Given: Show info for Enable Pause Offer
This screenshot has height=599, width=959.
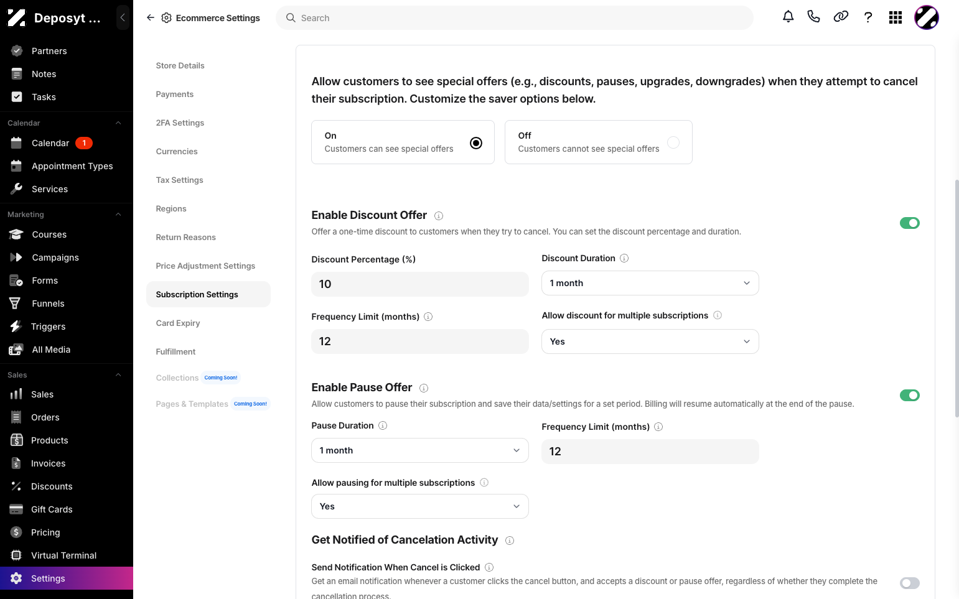Looking at the screenshot, I should click(424, 388).
